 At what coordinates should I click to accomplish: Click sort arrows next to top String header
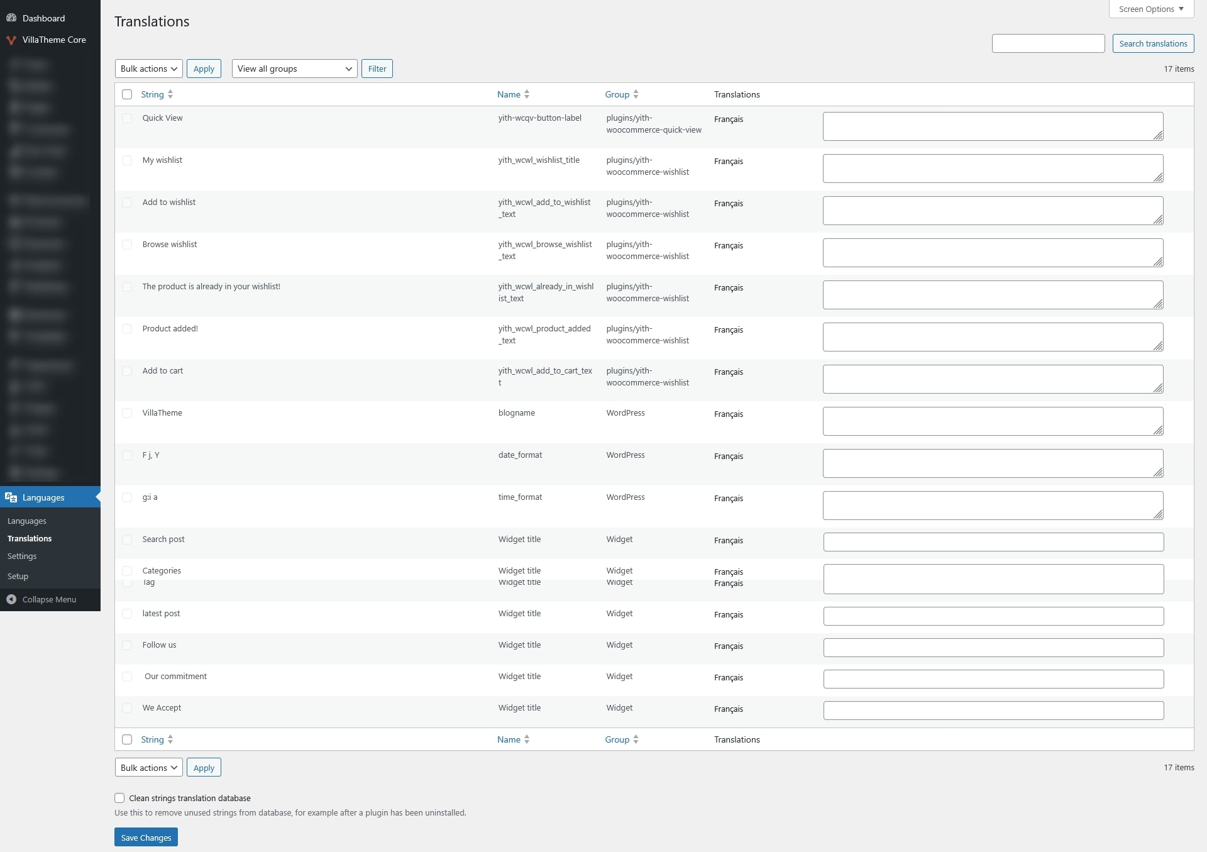click(170, 94)
